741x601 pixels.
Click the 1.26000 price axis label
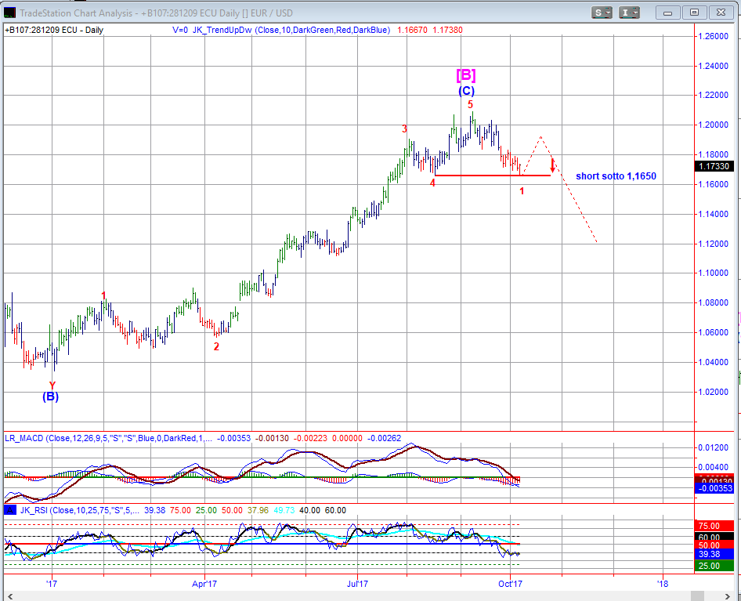coord(714,36)
